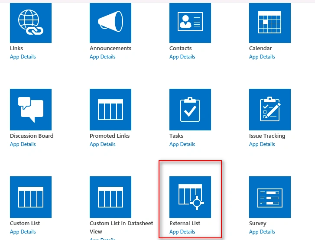Click the Promoted Links title label
Image resolution: width=315 pixels, height=240 pixels.
(x=110, y=136)
